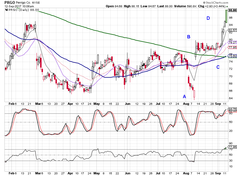Click the candlestick icon beside PRGO (Daily)
Image resolution: width=237 pixels, height=176 pixels.
pyautogui.click(x=6, y=10)
